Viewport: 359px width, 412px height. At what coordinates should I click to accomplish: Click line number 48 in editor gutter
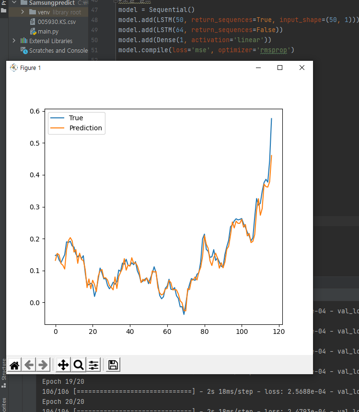[94, 20]
